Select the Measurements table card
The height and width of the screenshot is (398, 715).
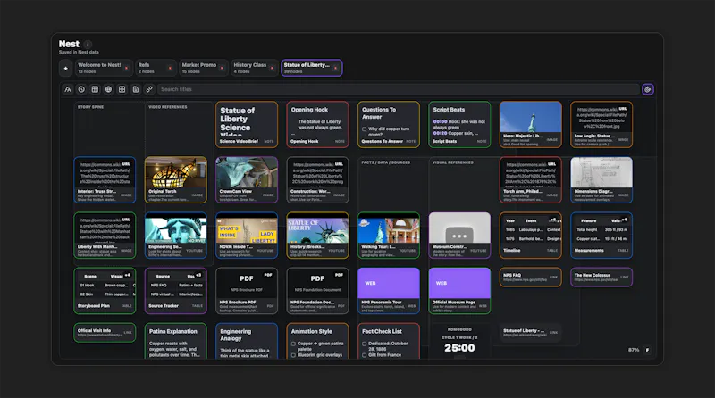coord(601,235)
